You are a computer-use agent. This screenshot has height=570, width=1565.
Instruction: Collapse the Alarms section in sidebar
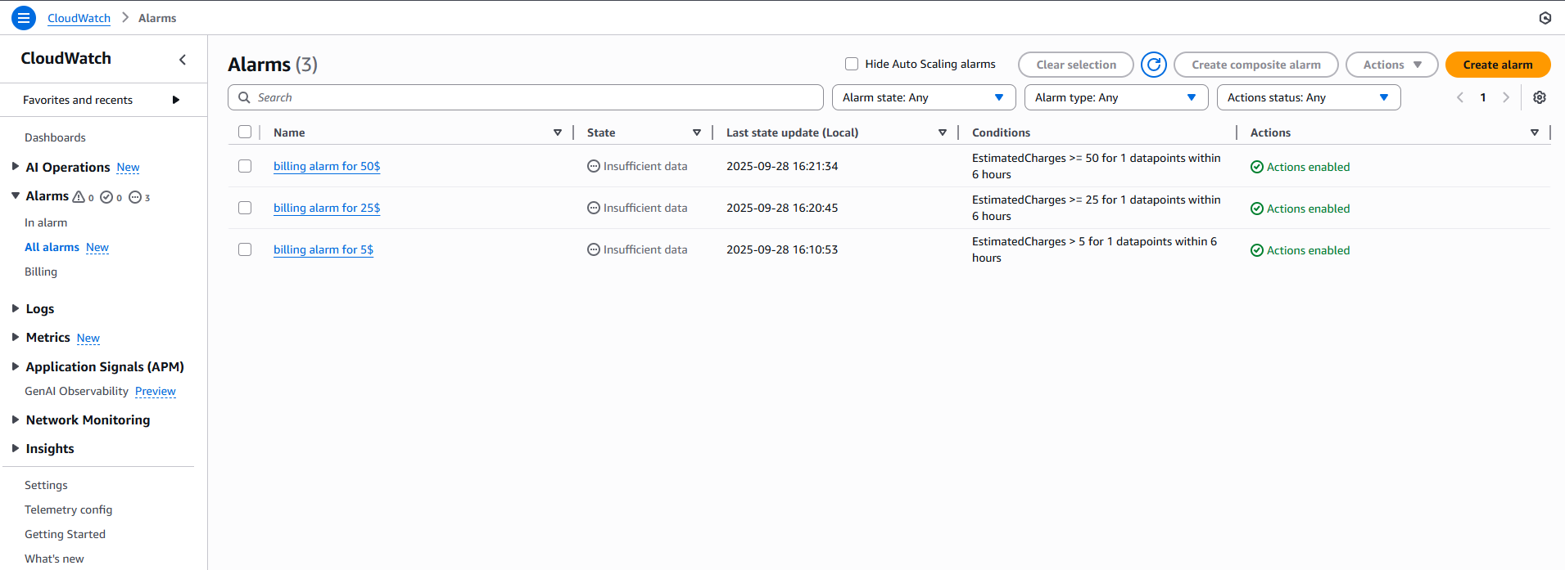point(16,196)
